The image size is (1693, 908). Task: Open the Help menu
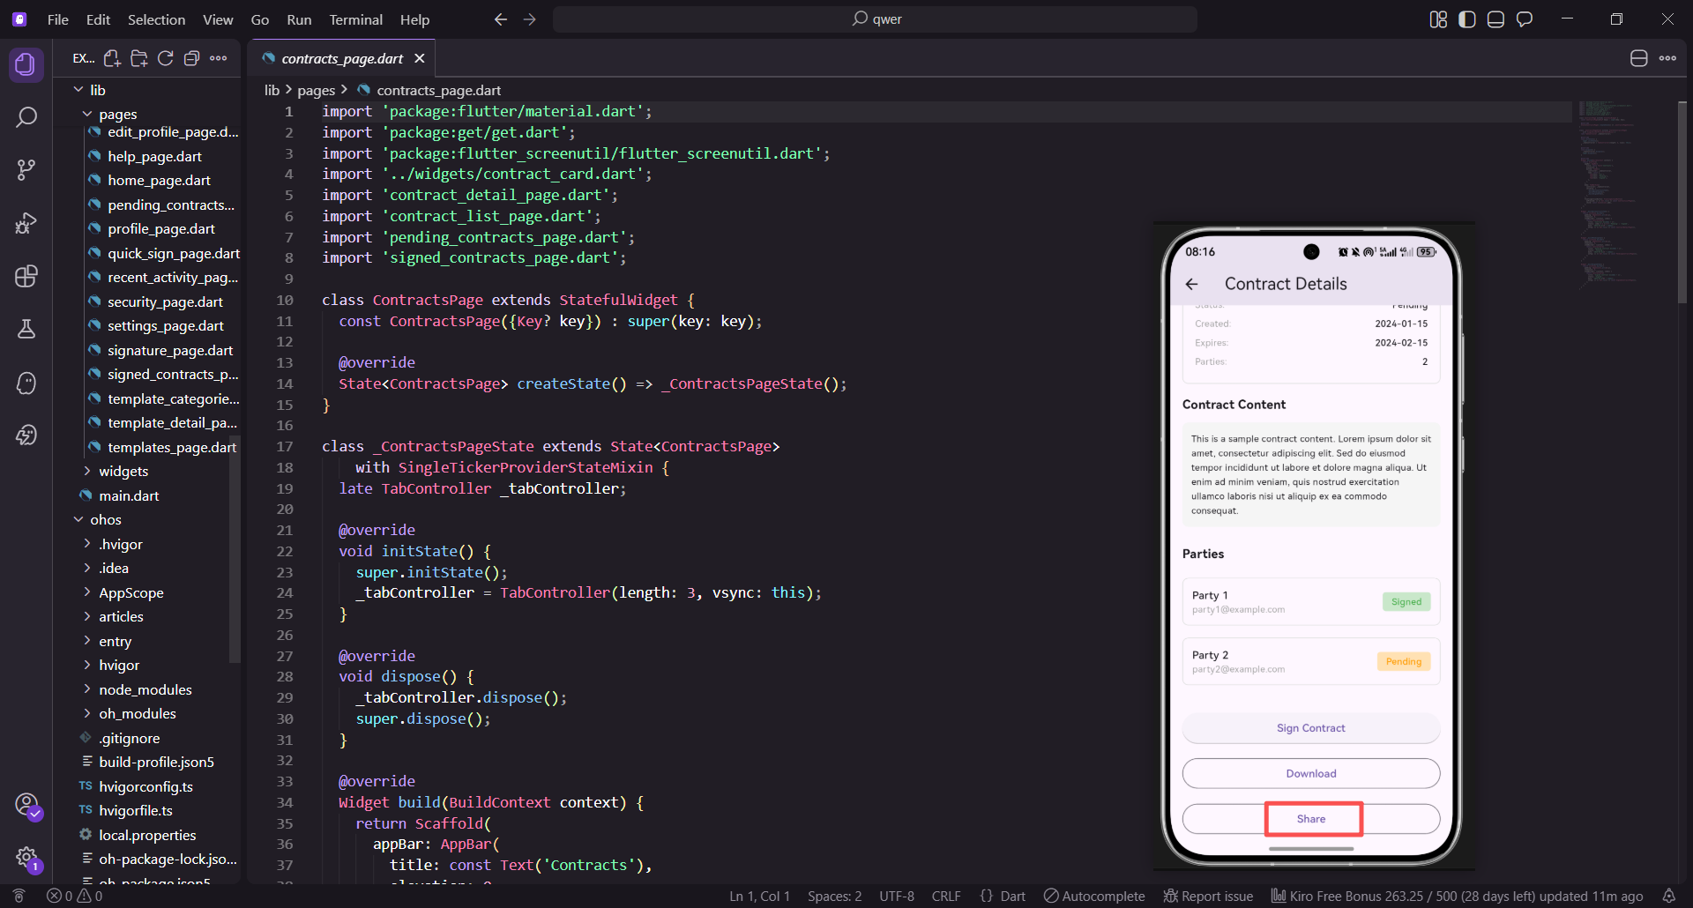(414, 19)
